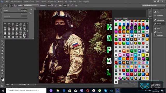Reset brush to original size icon
This screenshot has width=166, height=93.
[x=18, y=10]
